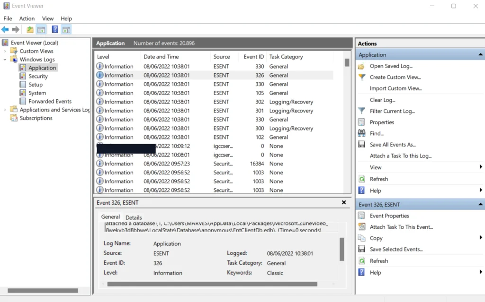Image resolution: width=485 pixels, height=302 pixels.
Task: Click the Create Custom View funnel icon
Action: 361,77
